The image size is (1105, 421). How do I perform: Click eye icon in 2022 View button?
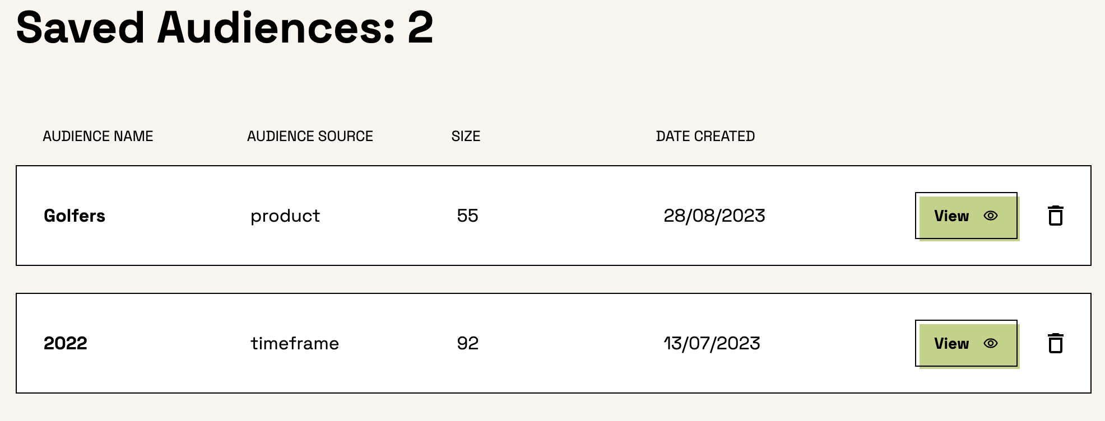(x=990, y=343)
